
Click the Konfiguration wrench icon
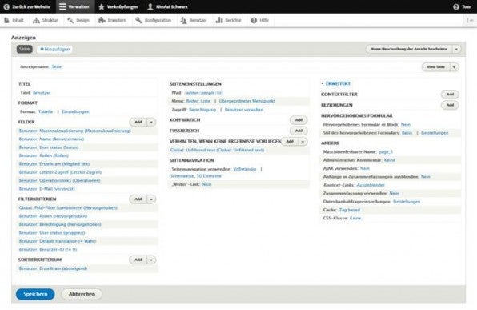tap(138, 20)
